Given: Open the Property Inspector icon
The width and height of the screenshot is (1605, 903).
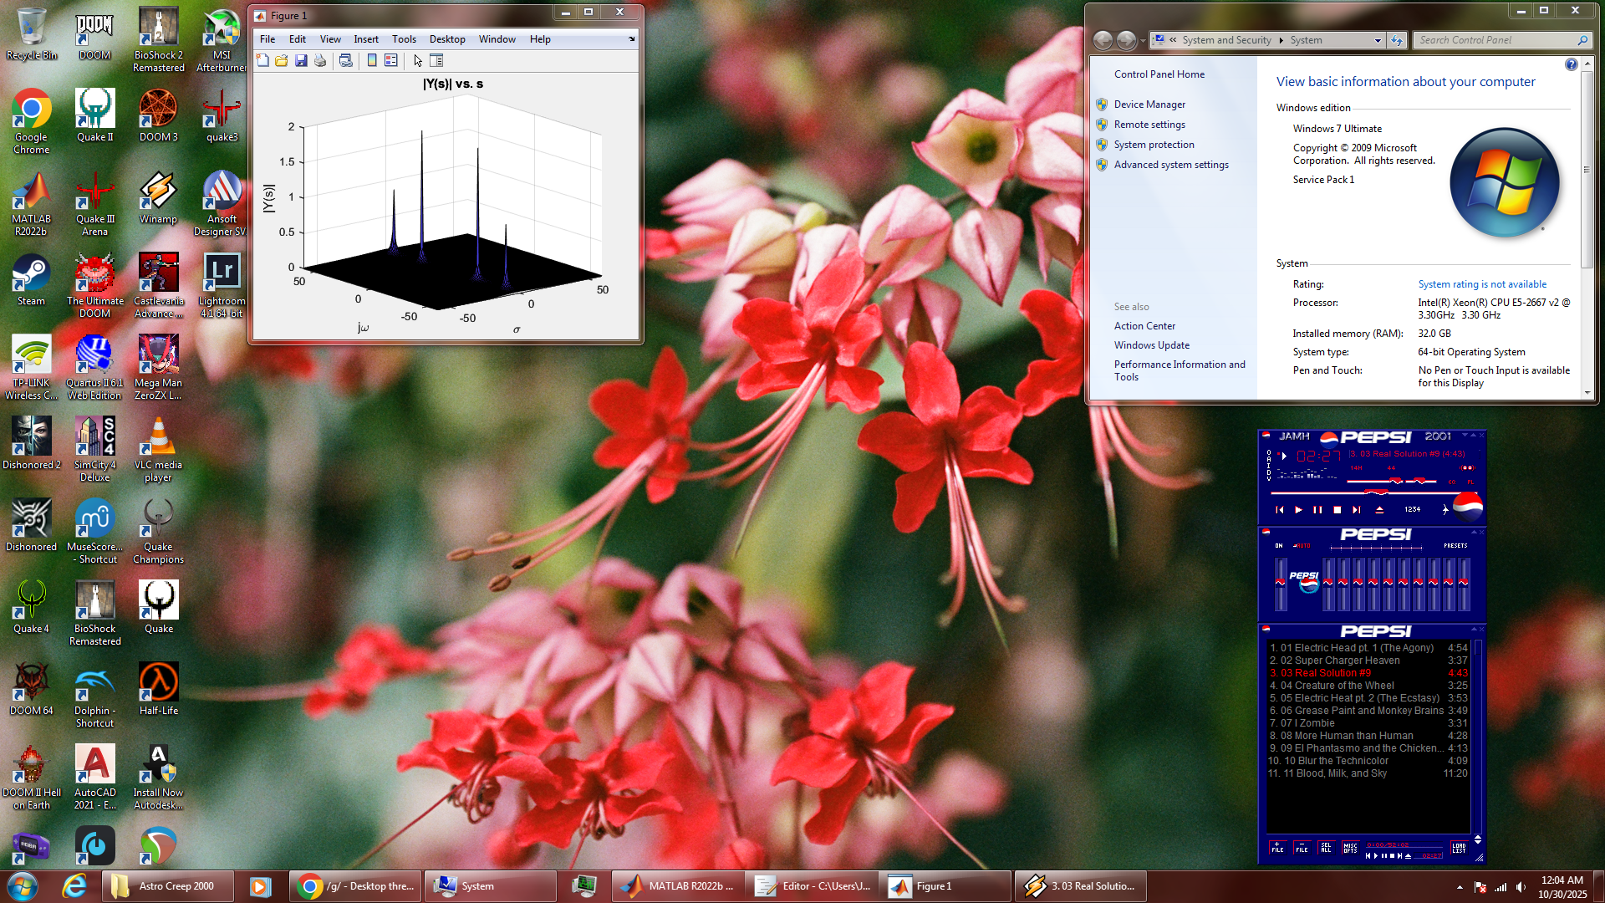Looking at the screenshot, I should point(436,60).
